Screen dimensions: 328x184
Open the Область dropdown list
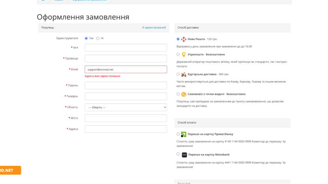pyautogui.click(x=126, y=107)
